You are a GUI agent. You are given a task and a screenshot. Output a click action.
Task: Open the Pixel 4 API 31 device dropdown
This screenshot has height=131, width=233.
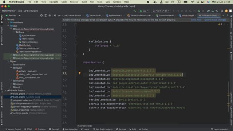pos(161,11)
